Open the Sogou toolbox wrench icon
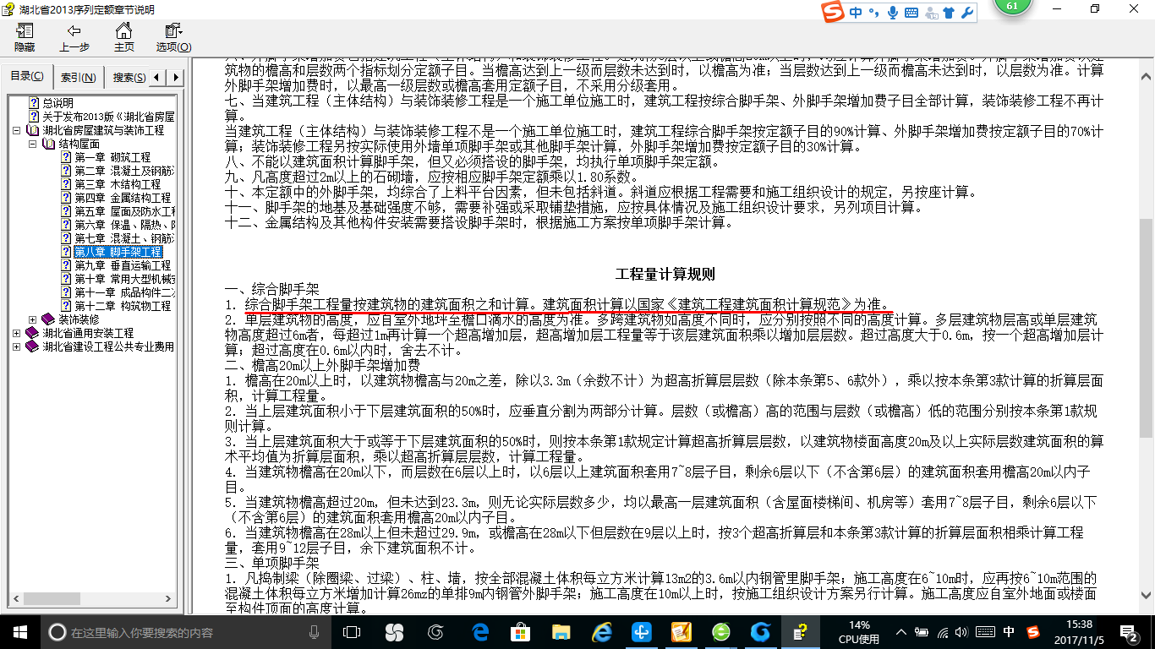1155x649 pixels. 967,13
